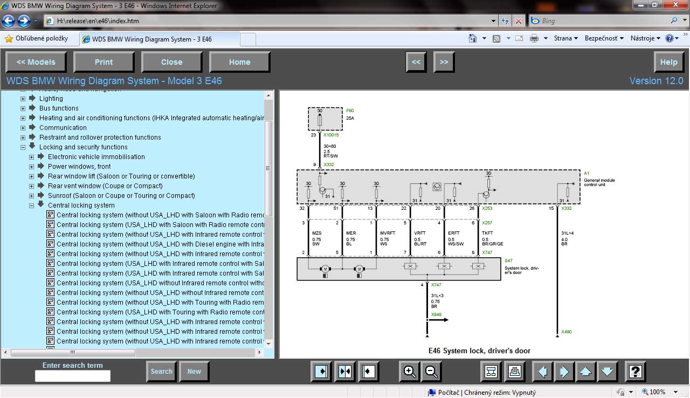This screenshot has width=690, height=398.
Task: Click the tree panel horizontal scrollbar thumb
Action: coord(73,353)
